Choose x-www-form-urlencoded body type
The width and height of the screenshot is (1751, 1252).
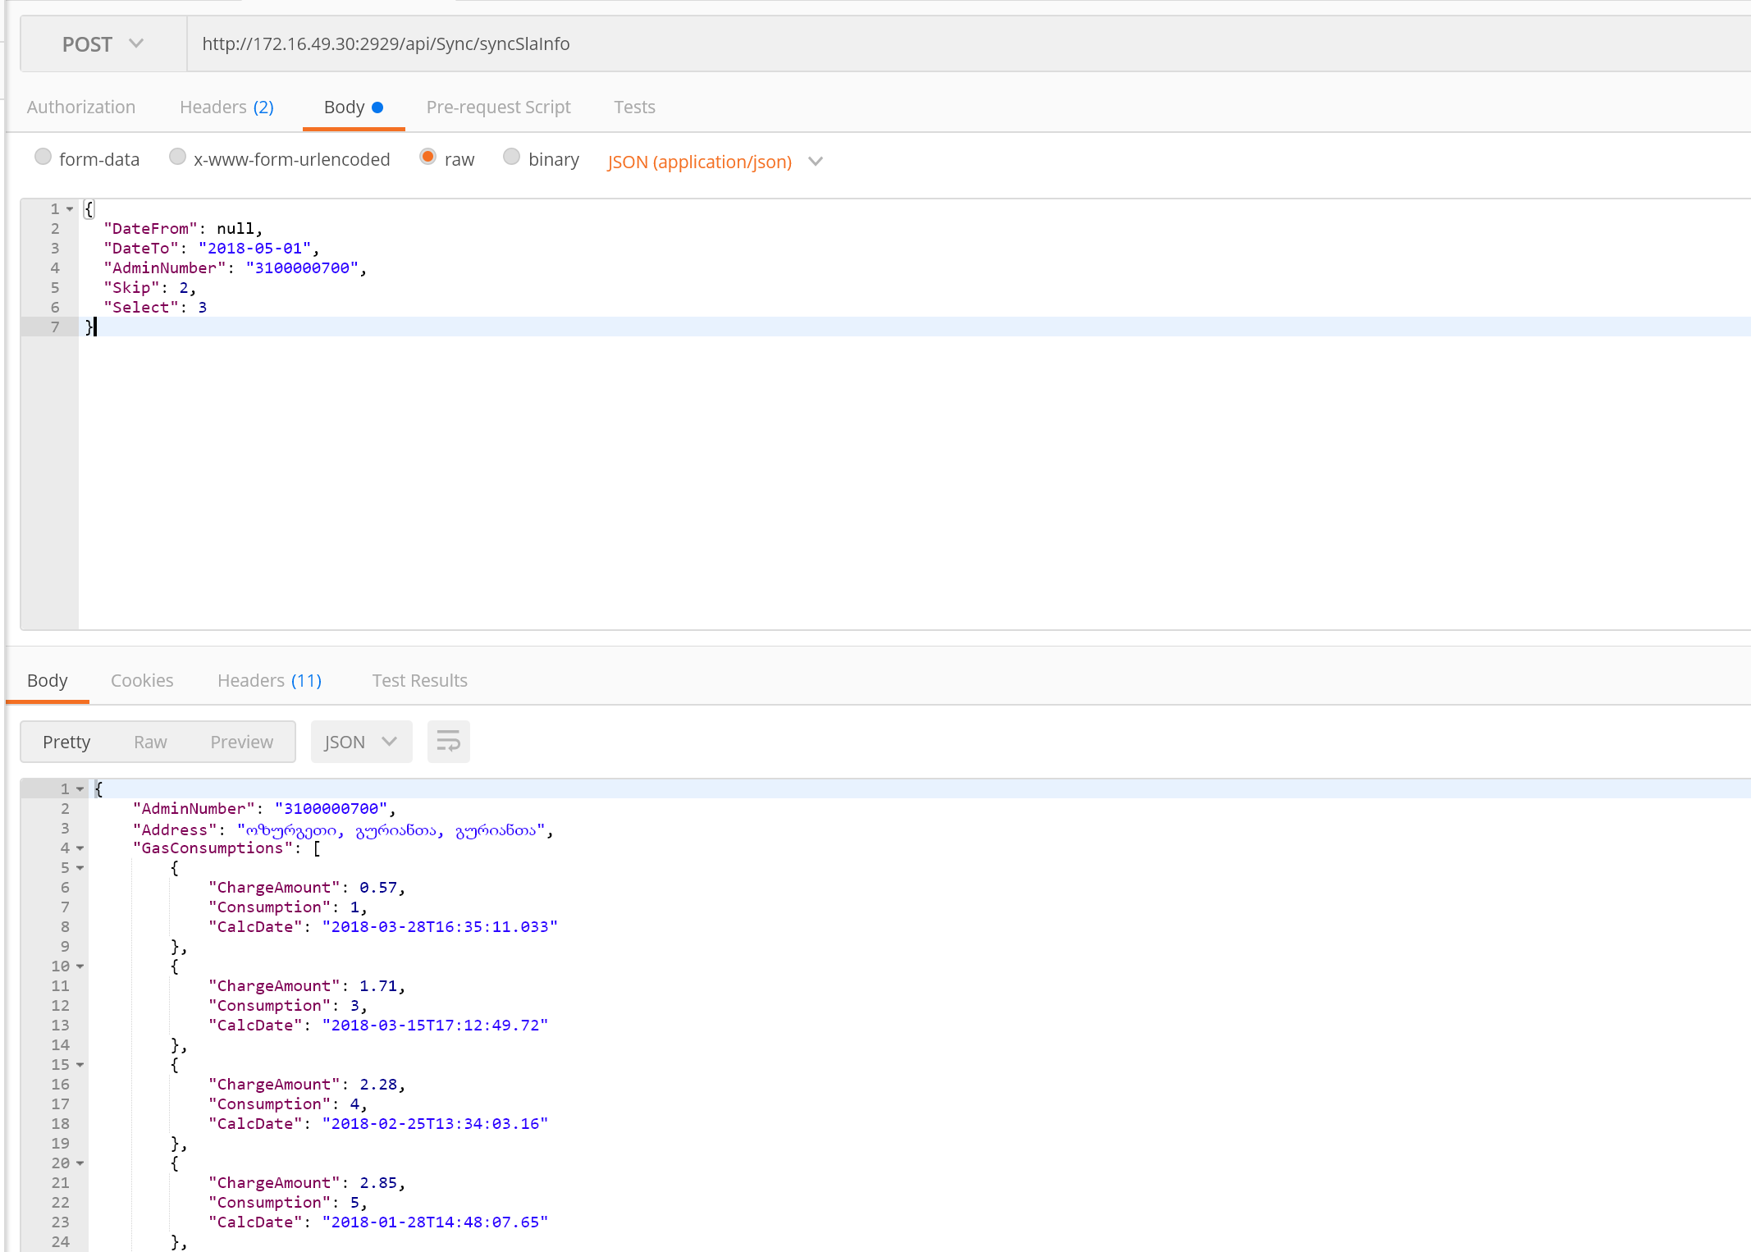pyautogui.click(x=177, y=157)
